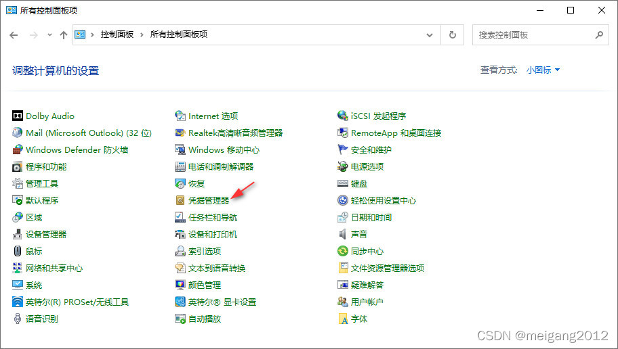Open the 默认程序 icon
The width and height of the screenshot is (618, 349).
[x=18, y=200]
